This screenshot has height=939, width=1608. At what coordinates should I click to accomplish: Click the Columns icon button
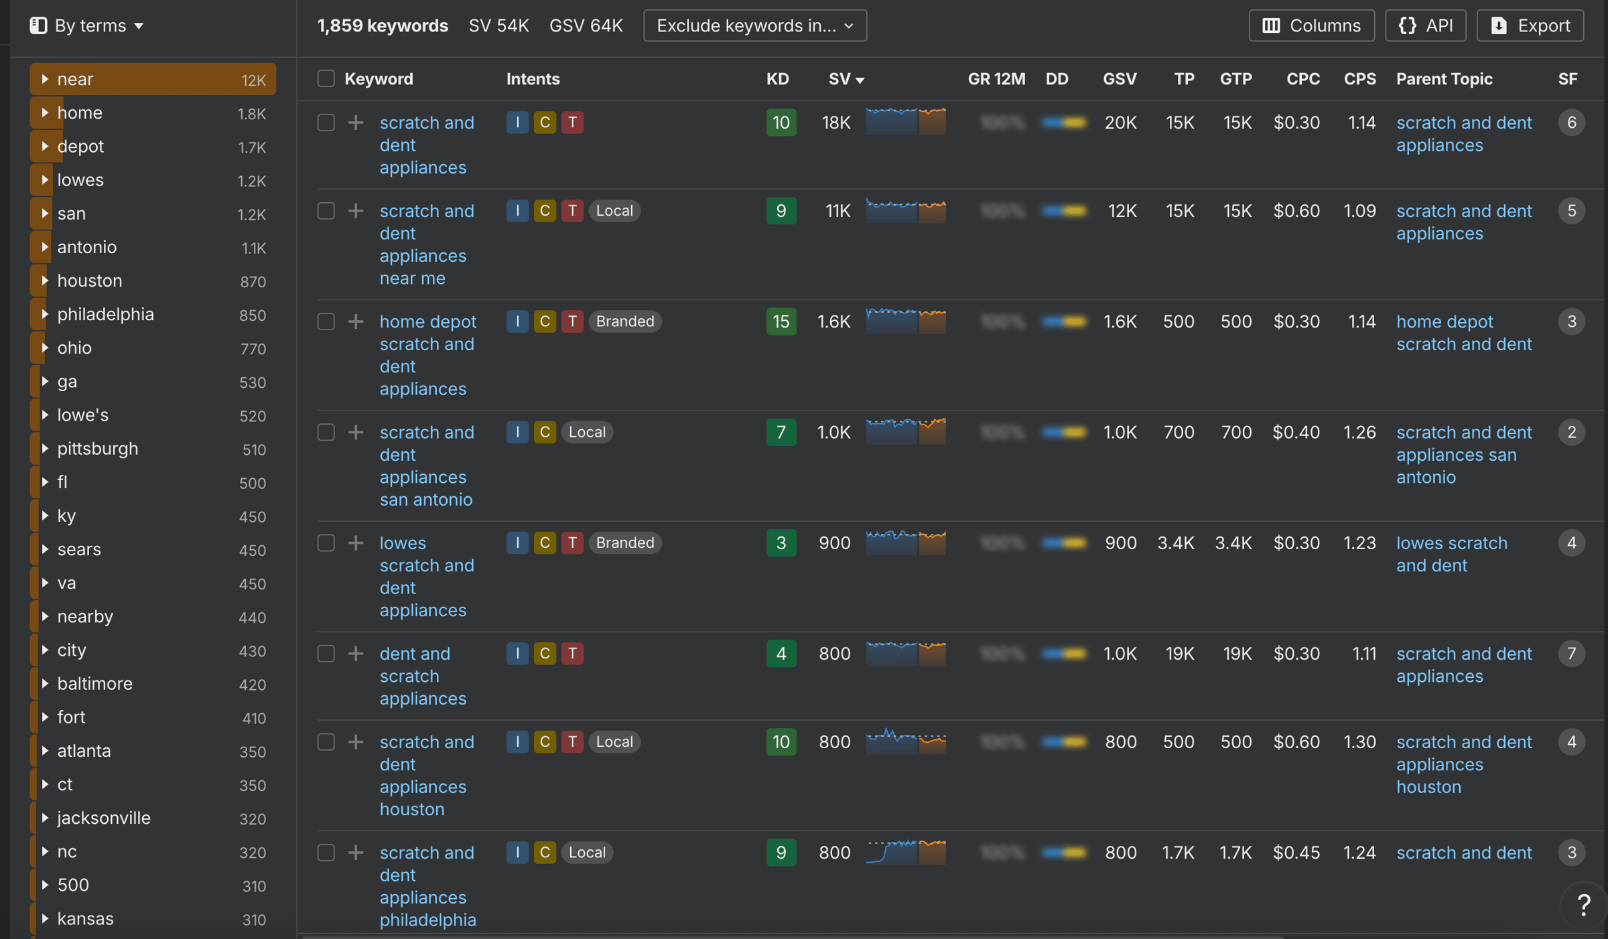[1311, 25]
